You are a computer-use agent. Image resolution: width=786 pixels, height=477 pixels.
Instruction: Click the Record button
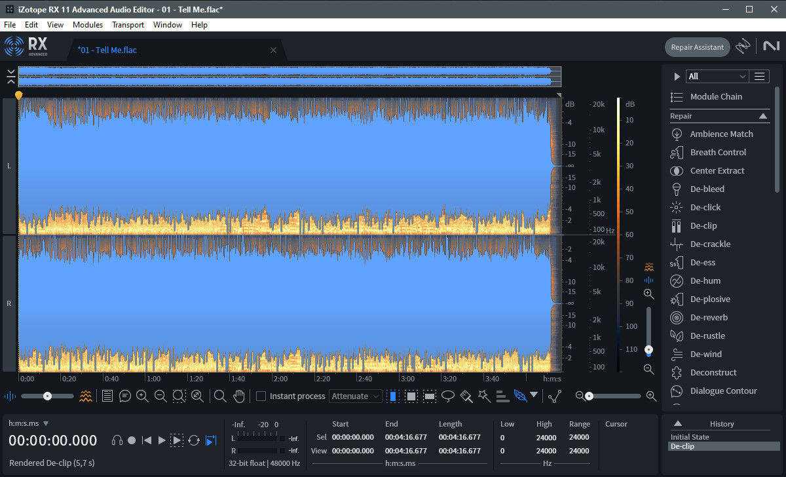coord(132,440)
